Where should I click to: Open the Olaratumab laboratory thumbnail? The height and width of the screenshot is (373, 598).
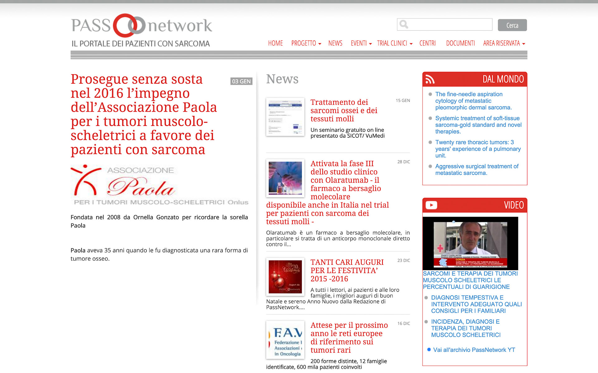click(285, 178)
